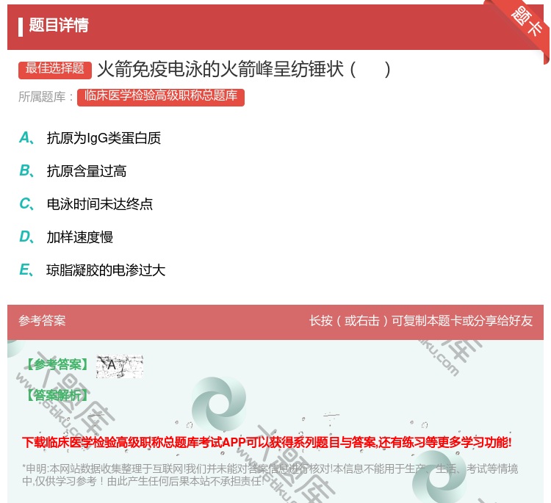Choose option C 电泳时间未达终点
The image size is (551, 503).
(x=86, y=204)
